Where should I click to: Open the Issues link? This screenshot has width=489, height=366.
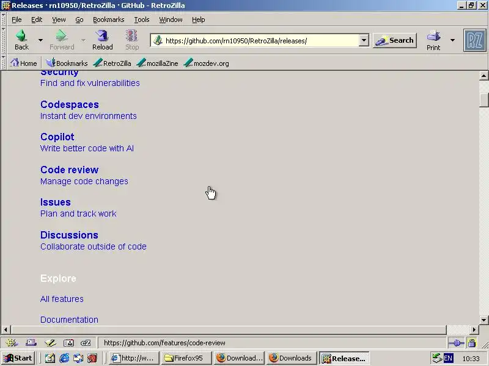click(56, 203)
